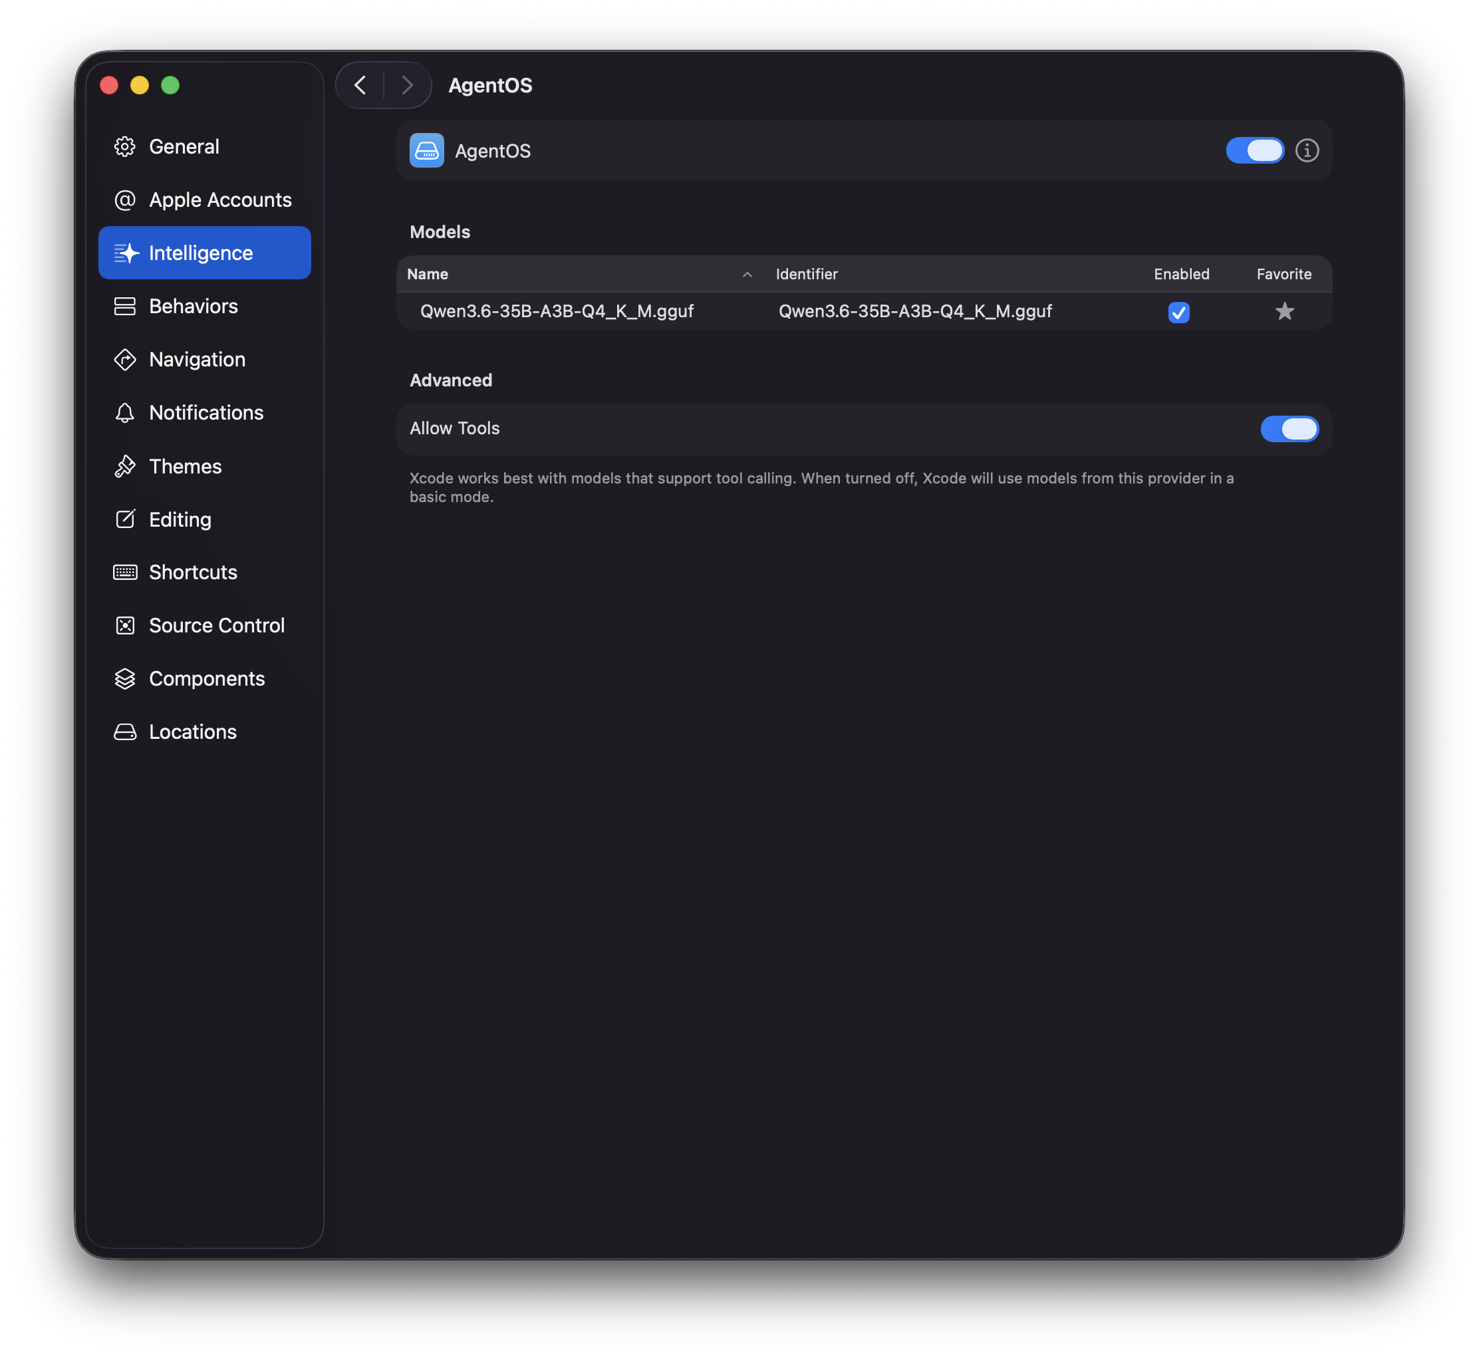Click the AgentOS provider drive icon

[426, 151]
